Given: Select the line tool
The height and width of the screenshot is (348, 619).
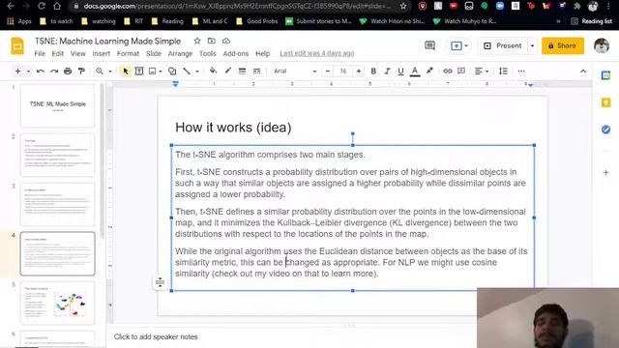Looking at the screenshot, I should tap(187, 71).
